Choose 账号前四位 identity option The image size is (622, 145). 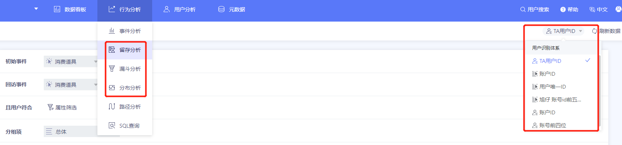pyautogui.click(x=561, y=125)
